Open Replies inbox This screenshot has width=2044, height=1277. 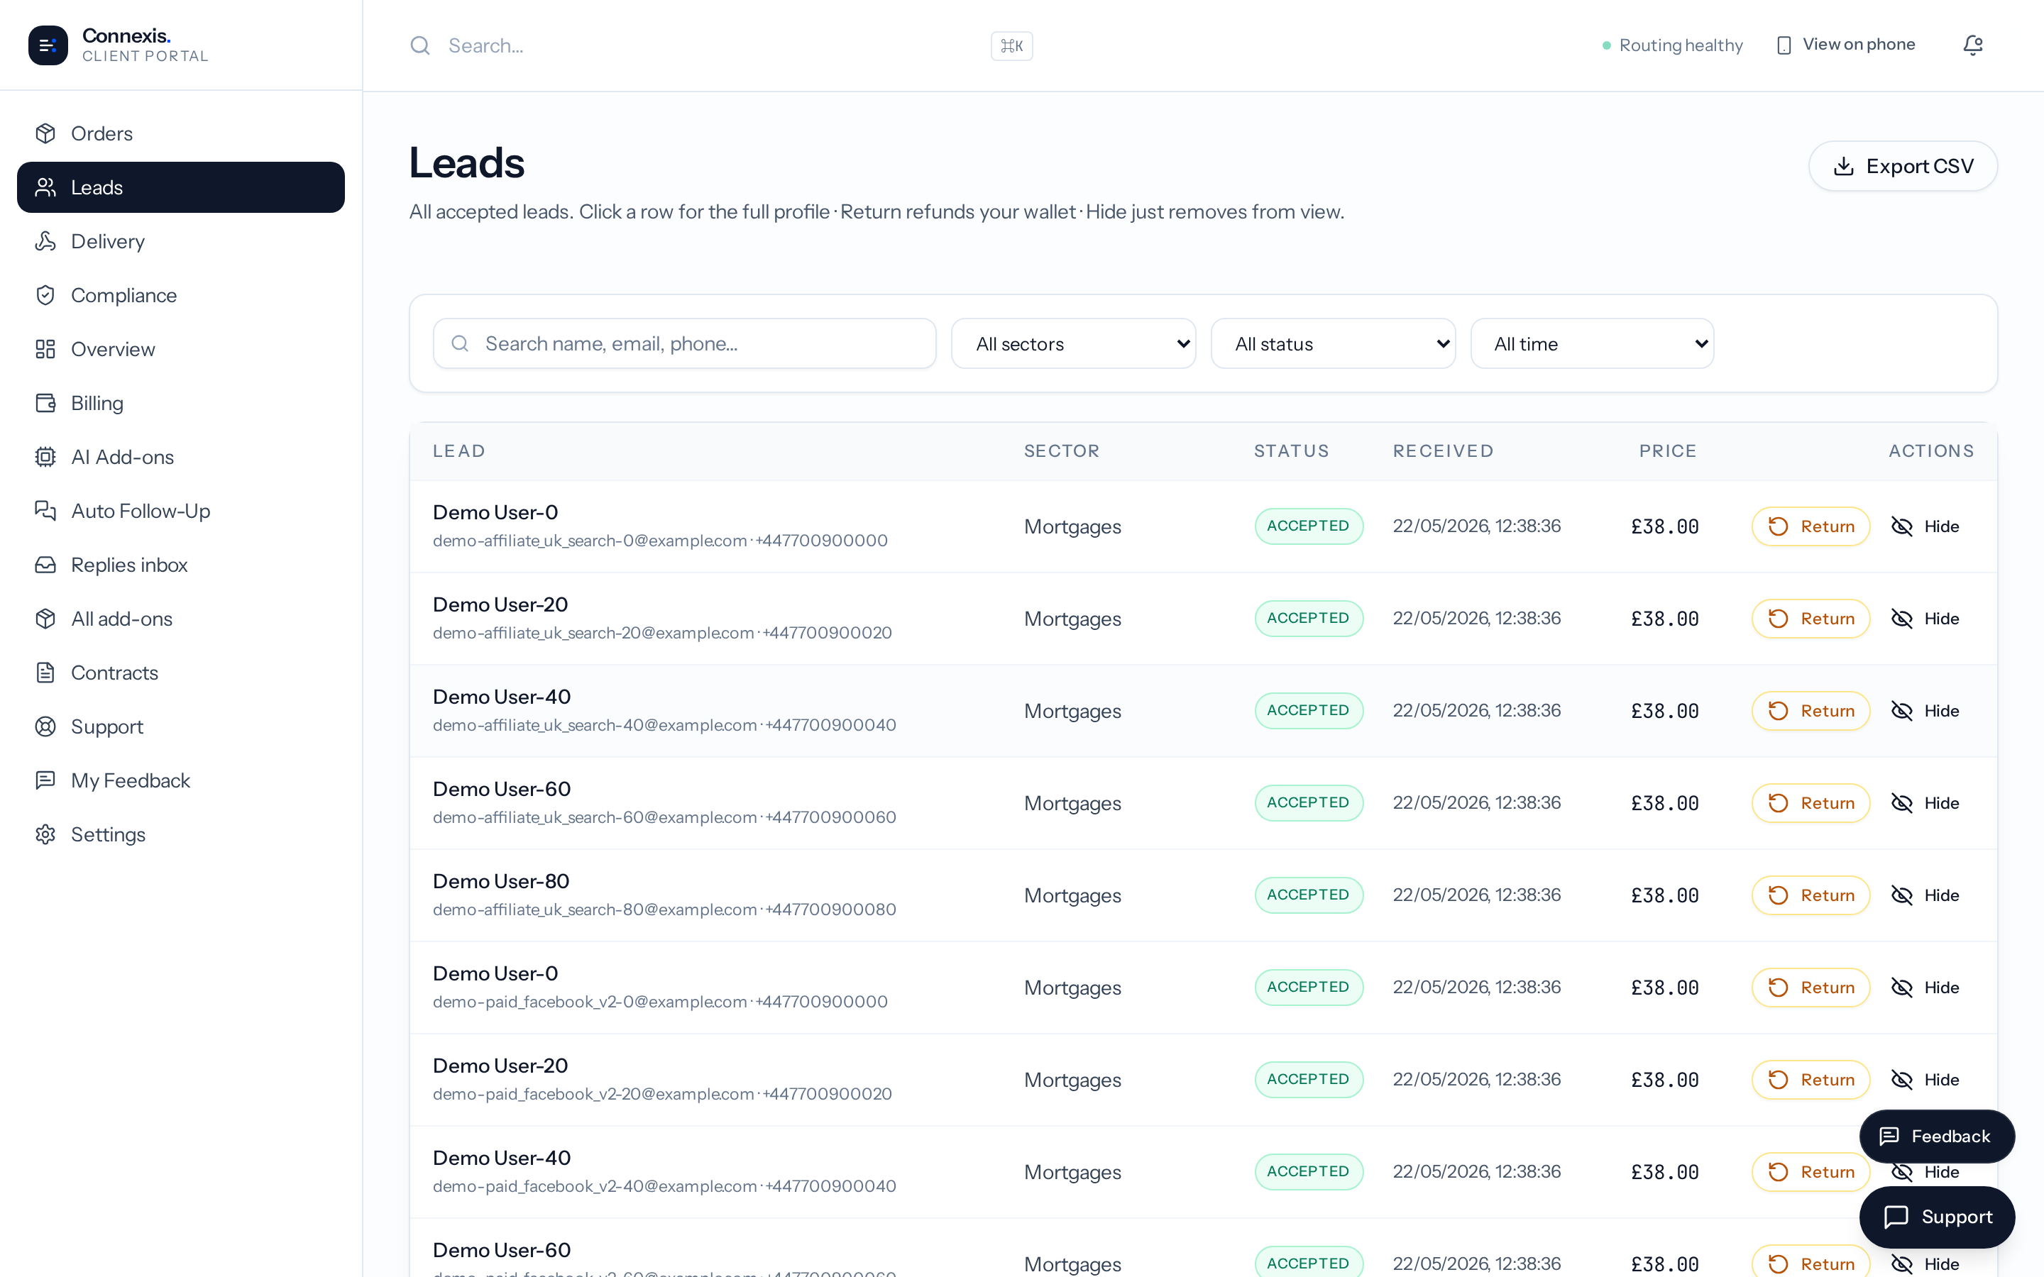[x=181, y=565]
